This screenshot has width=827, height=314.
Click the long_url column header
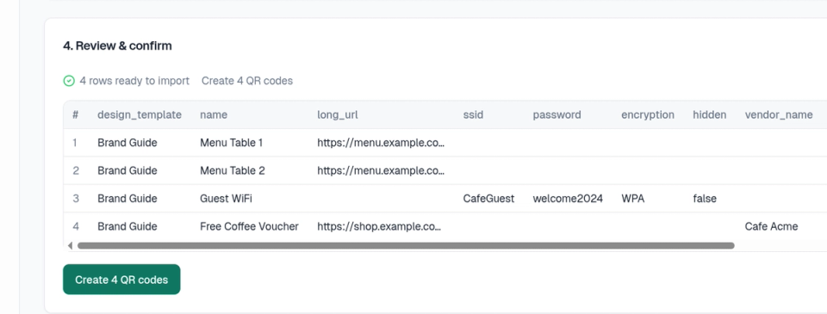pyautogui.click(x=338, y=115)
